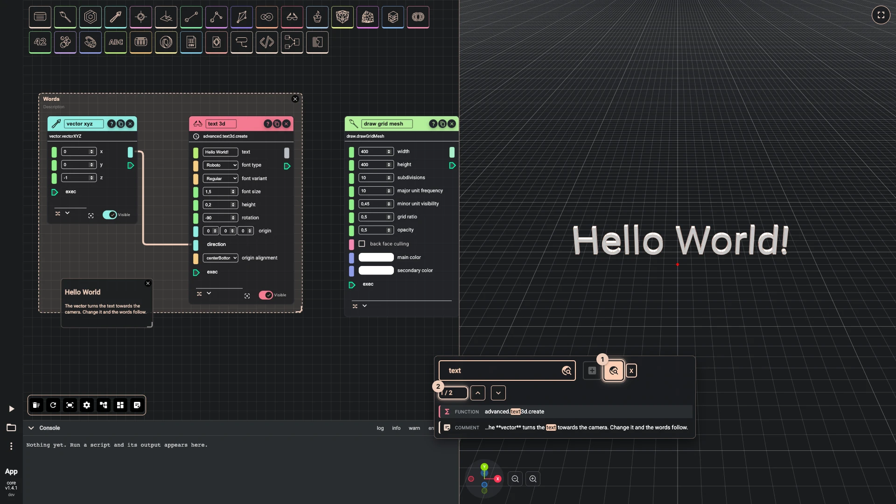Click the x button to close search panel
The height and width of the screenshot is (504, 896).
[x=631, y=371]
